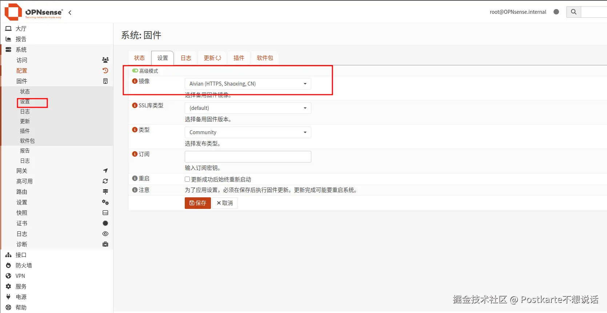
Task: Click the sitemap icon beside 接口
Action: 8,255
